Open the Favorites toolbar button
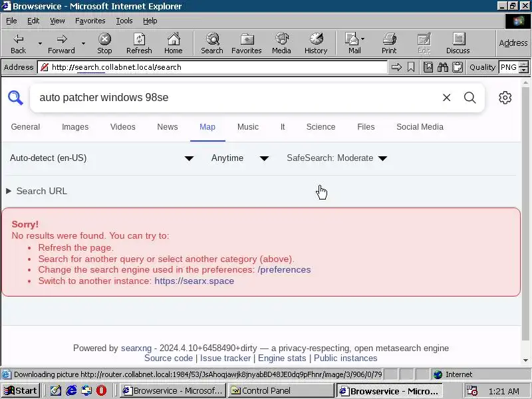 [247, 43]
